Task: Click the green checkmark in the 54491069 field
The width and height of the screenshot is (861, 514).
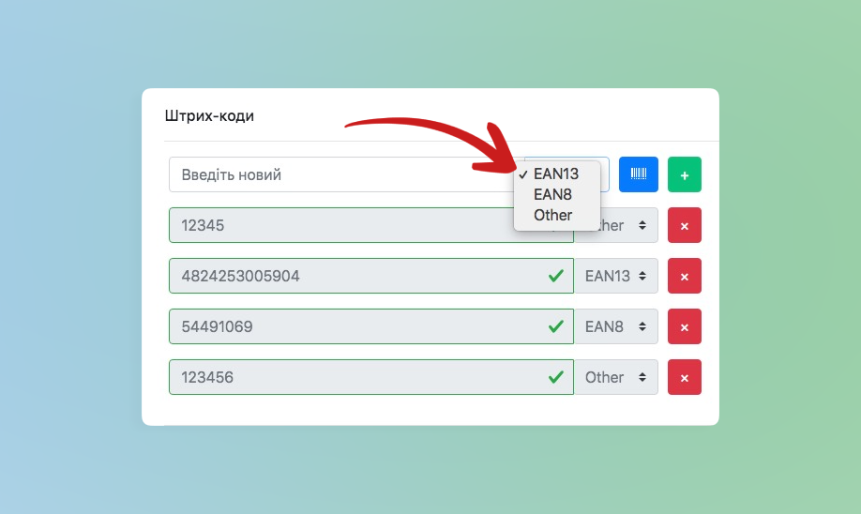Action: click(555, 326)
